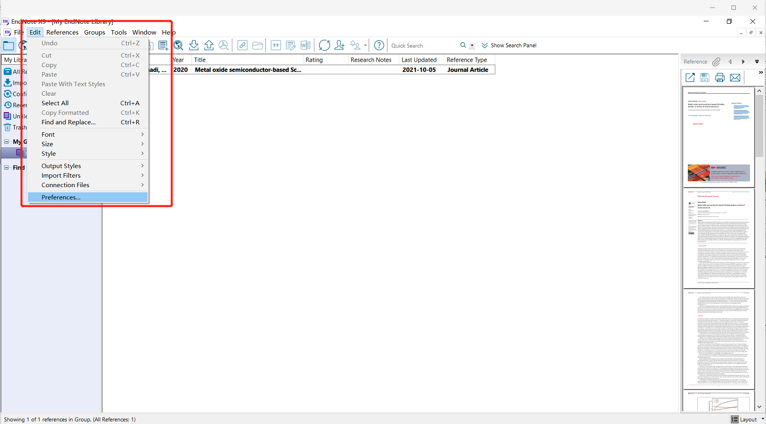
Task: Open the References menu
Action: (x=62, y=32)
